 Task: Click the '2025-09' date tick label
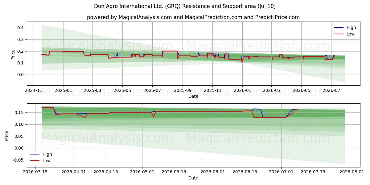click(x=183, y=90)
